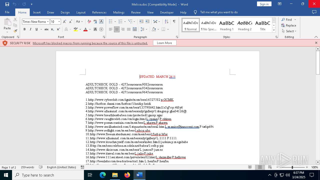Open the Select dropdown in Editing
This screenshot has height=180, width=320.
click(289, 31)
